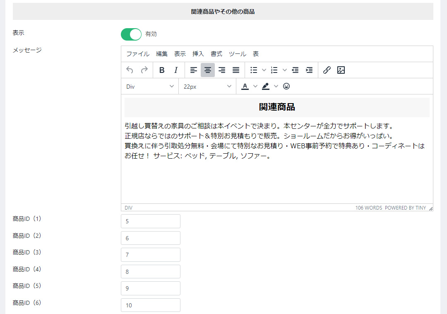Viewport: 447px width, 314px height.
Task: Redo the last undone edit
Action: click(x=144, y=70)
